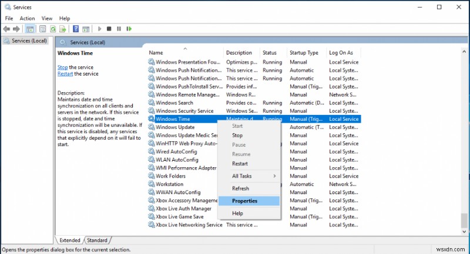Click the blue Help toolbar icon
This screenshot has width=470, height=254.
(x=76, y=29)
